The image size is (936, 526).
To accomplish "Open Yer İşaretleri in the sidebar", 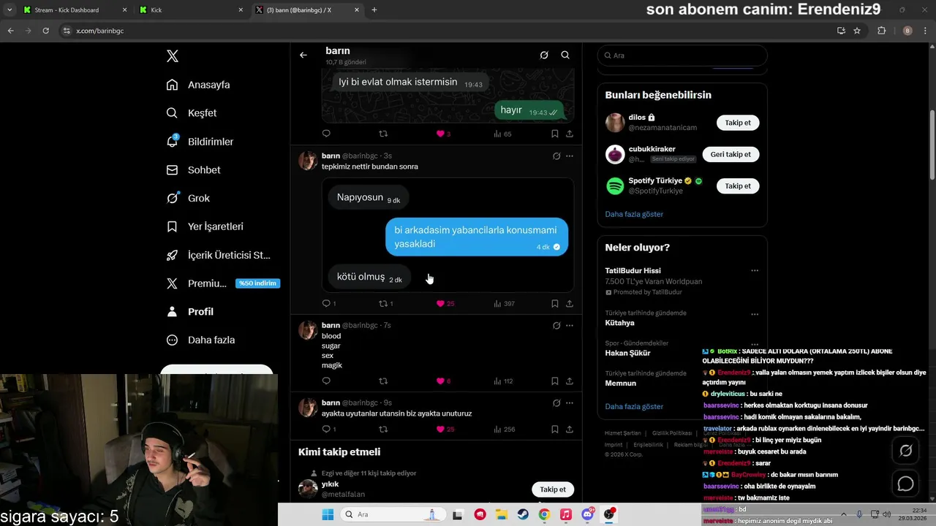I will [205, 226].
